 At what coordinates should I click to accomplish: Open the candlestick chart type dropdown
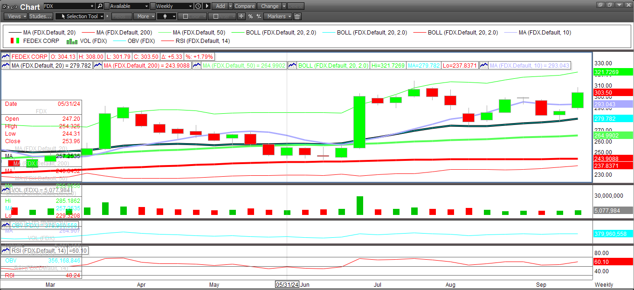(166, 16)
